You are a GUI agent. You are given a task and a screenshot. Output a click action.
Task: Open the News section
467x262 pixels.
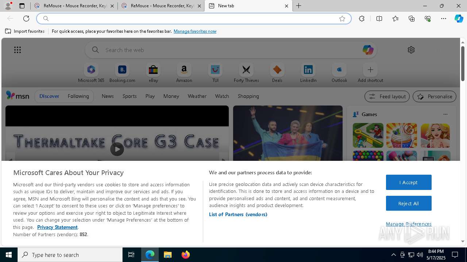[108, 96]
